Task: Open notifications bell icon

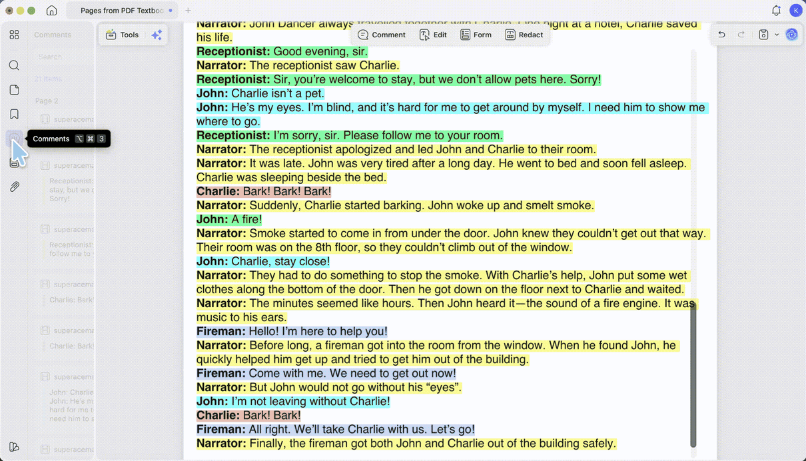Action: click(x=776, y=11)
